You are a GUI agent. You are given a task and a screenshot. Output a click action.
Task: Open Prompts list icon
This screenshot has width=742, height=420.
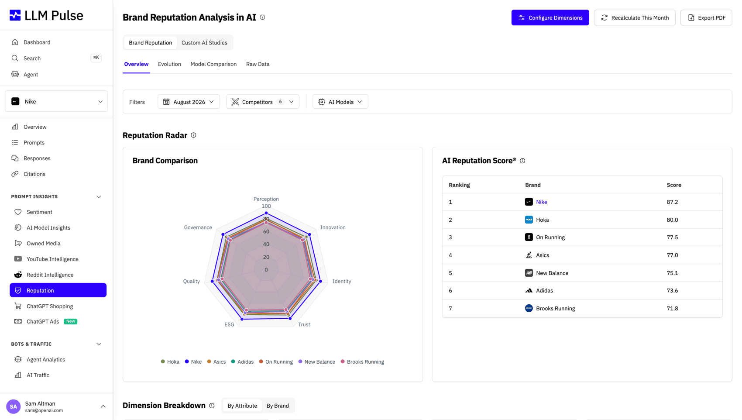pyautogui.click(x=15, y=143)
